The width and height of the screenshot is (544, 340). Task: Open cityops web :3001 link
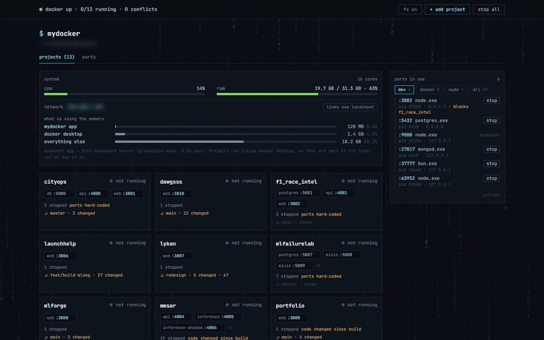[127, 193]
